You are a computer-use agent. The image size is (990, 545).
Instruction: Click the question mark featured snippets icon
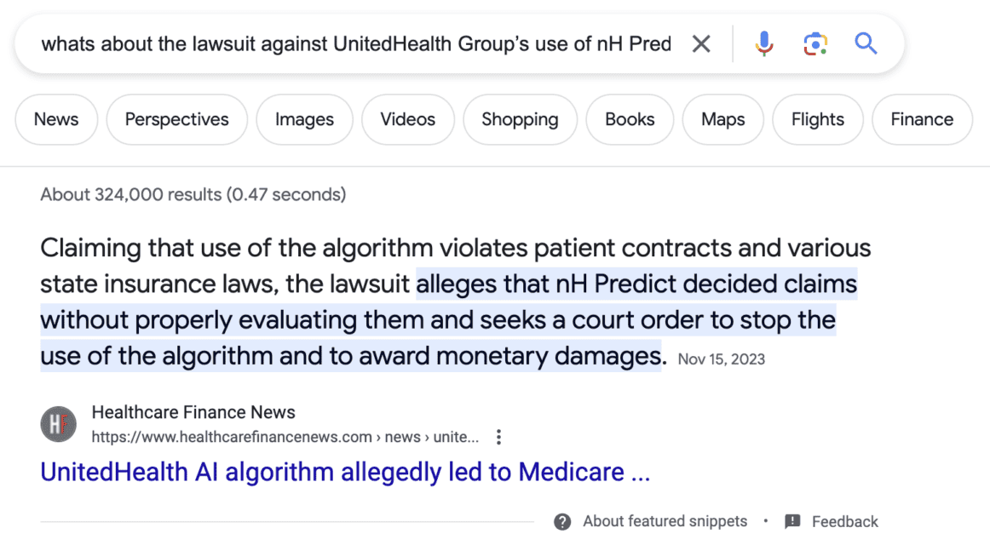pyautogui.click(x=562, y=521)
